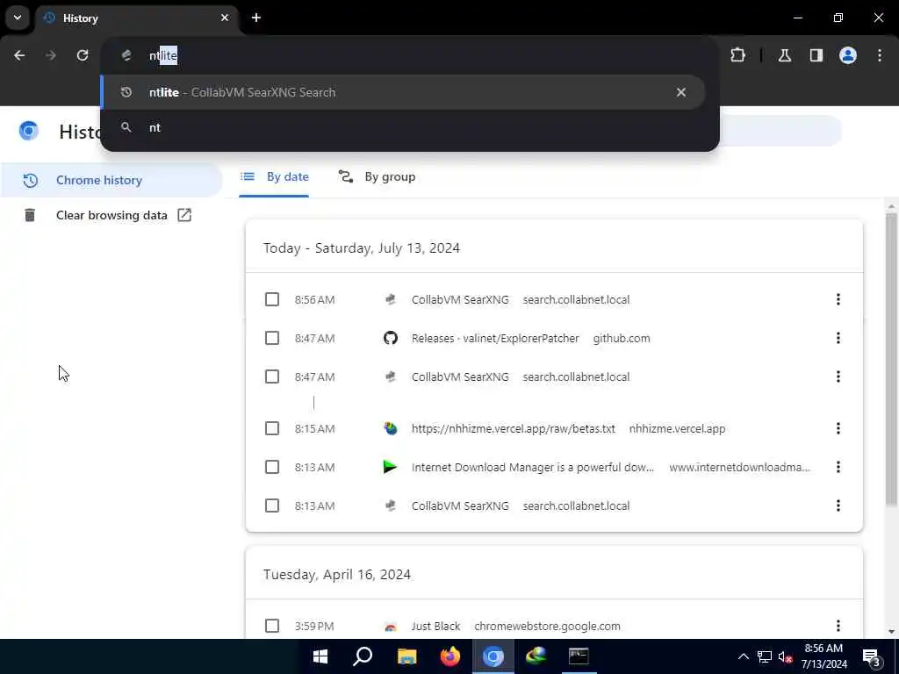
Task: Select the ntlite SearXNG search suggestion
Action: coord(402,92)
